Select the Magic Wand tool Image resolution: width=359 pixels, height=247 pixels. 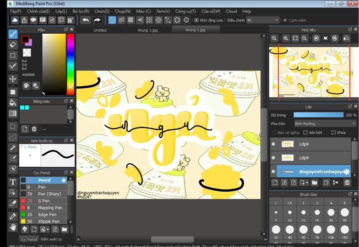[x=13, y=147]
